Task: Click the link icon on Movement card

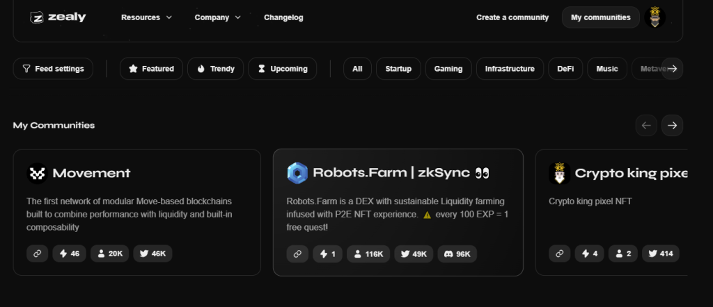Action: pyautogui.click(x=38, y=254)
